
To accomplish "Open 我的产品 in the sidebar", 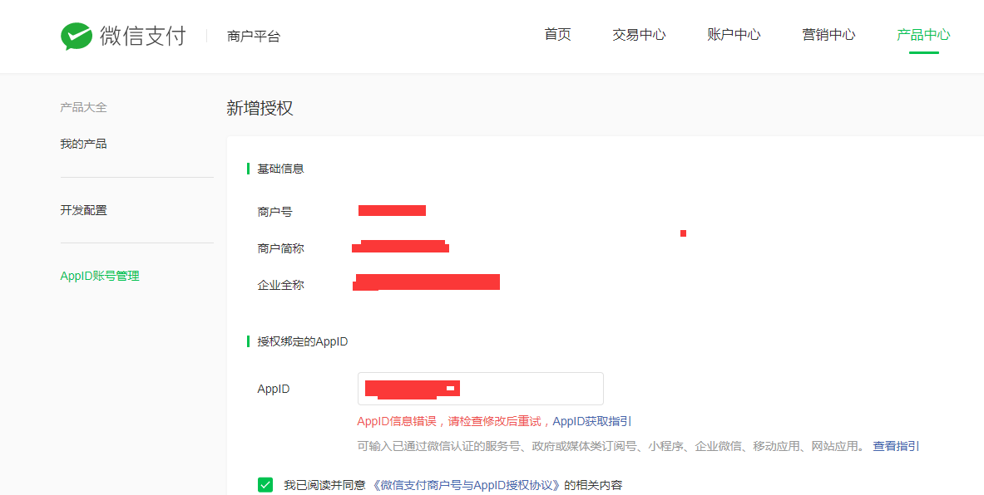I will coord(83,145).
